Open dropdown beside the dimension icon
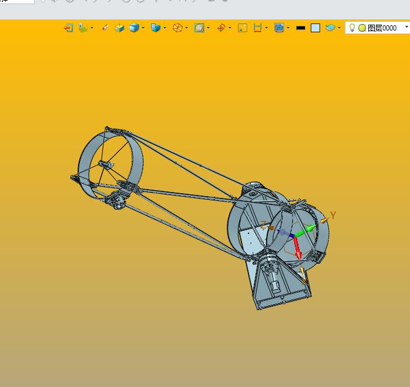Screen dimensions: 410x387 [x=266, y=28]
